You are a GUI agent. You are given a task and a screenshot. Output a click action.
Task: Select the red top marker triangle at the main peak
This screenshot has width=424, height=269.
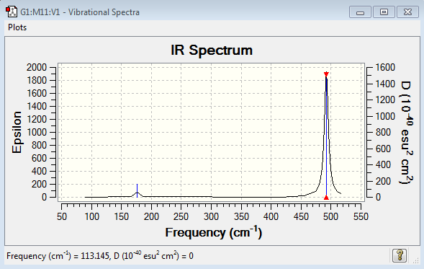pyautogui.click(x=326, y=74)
